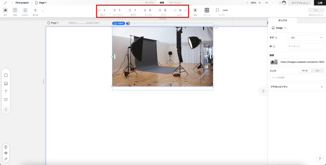
Task: Open the tag div dropdown
Action: 306,38
